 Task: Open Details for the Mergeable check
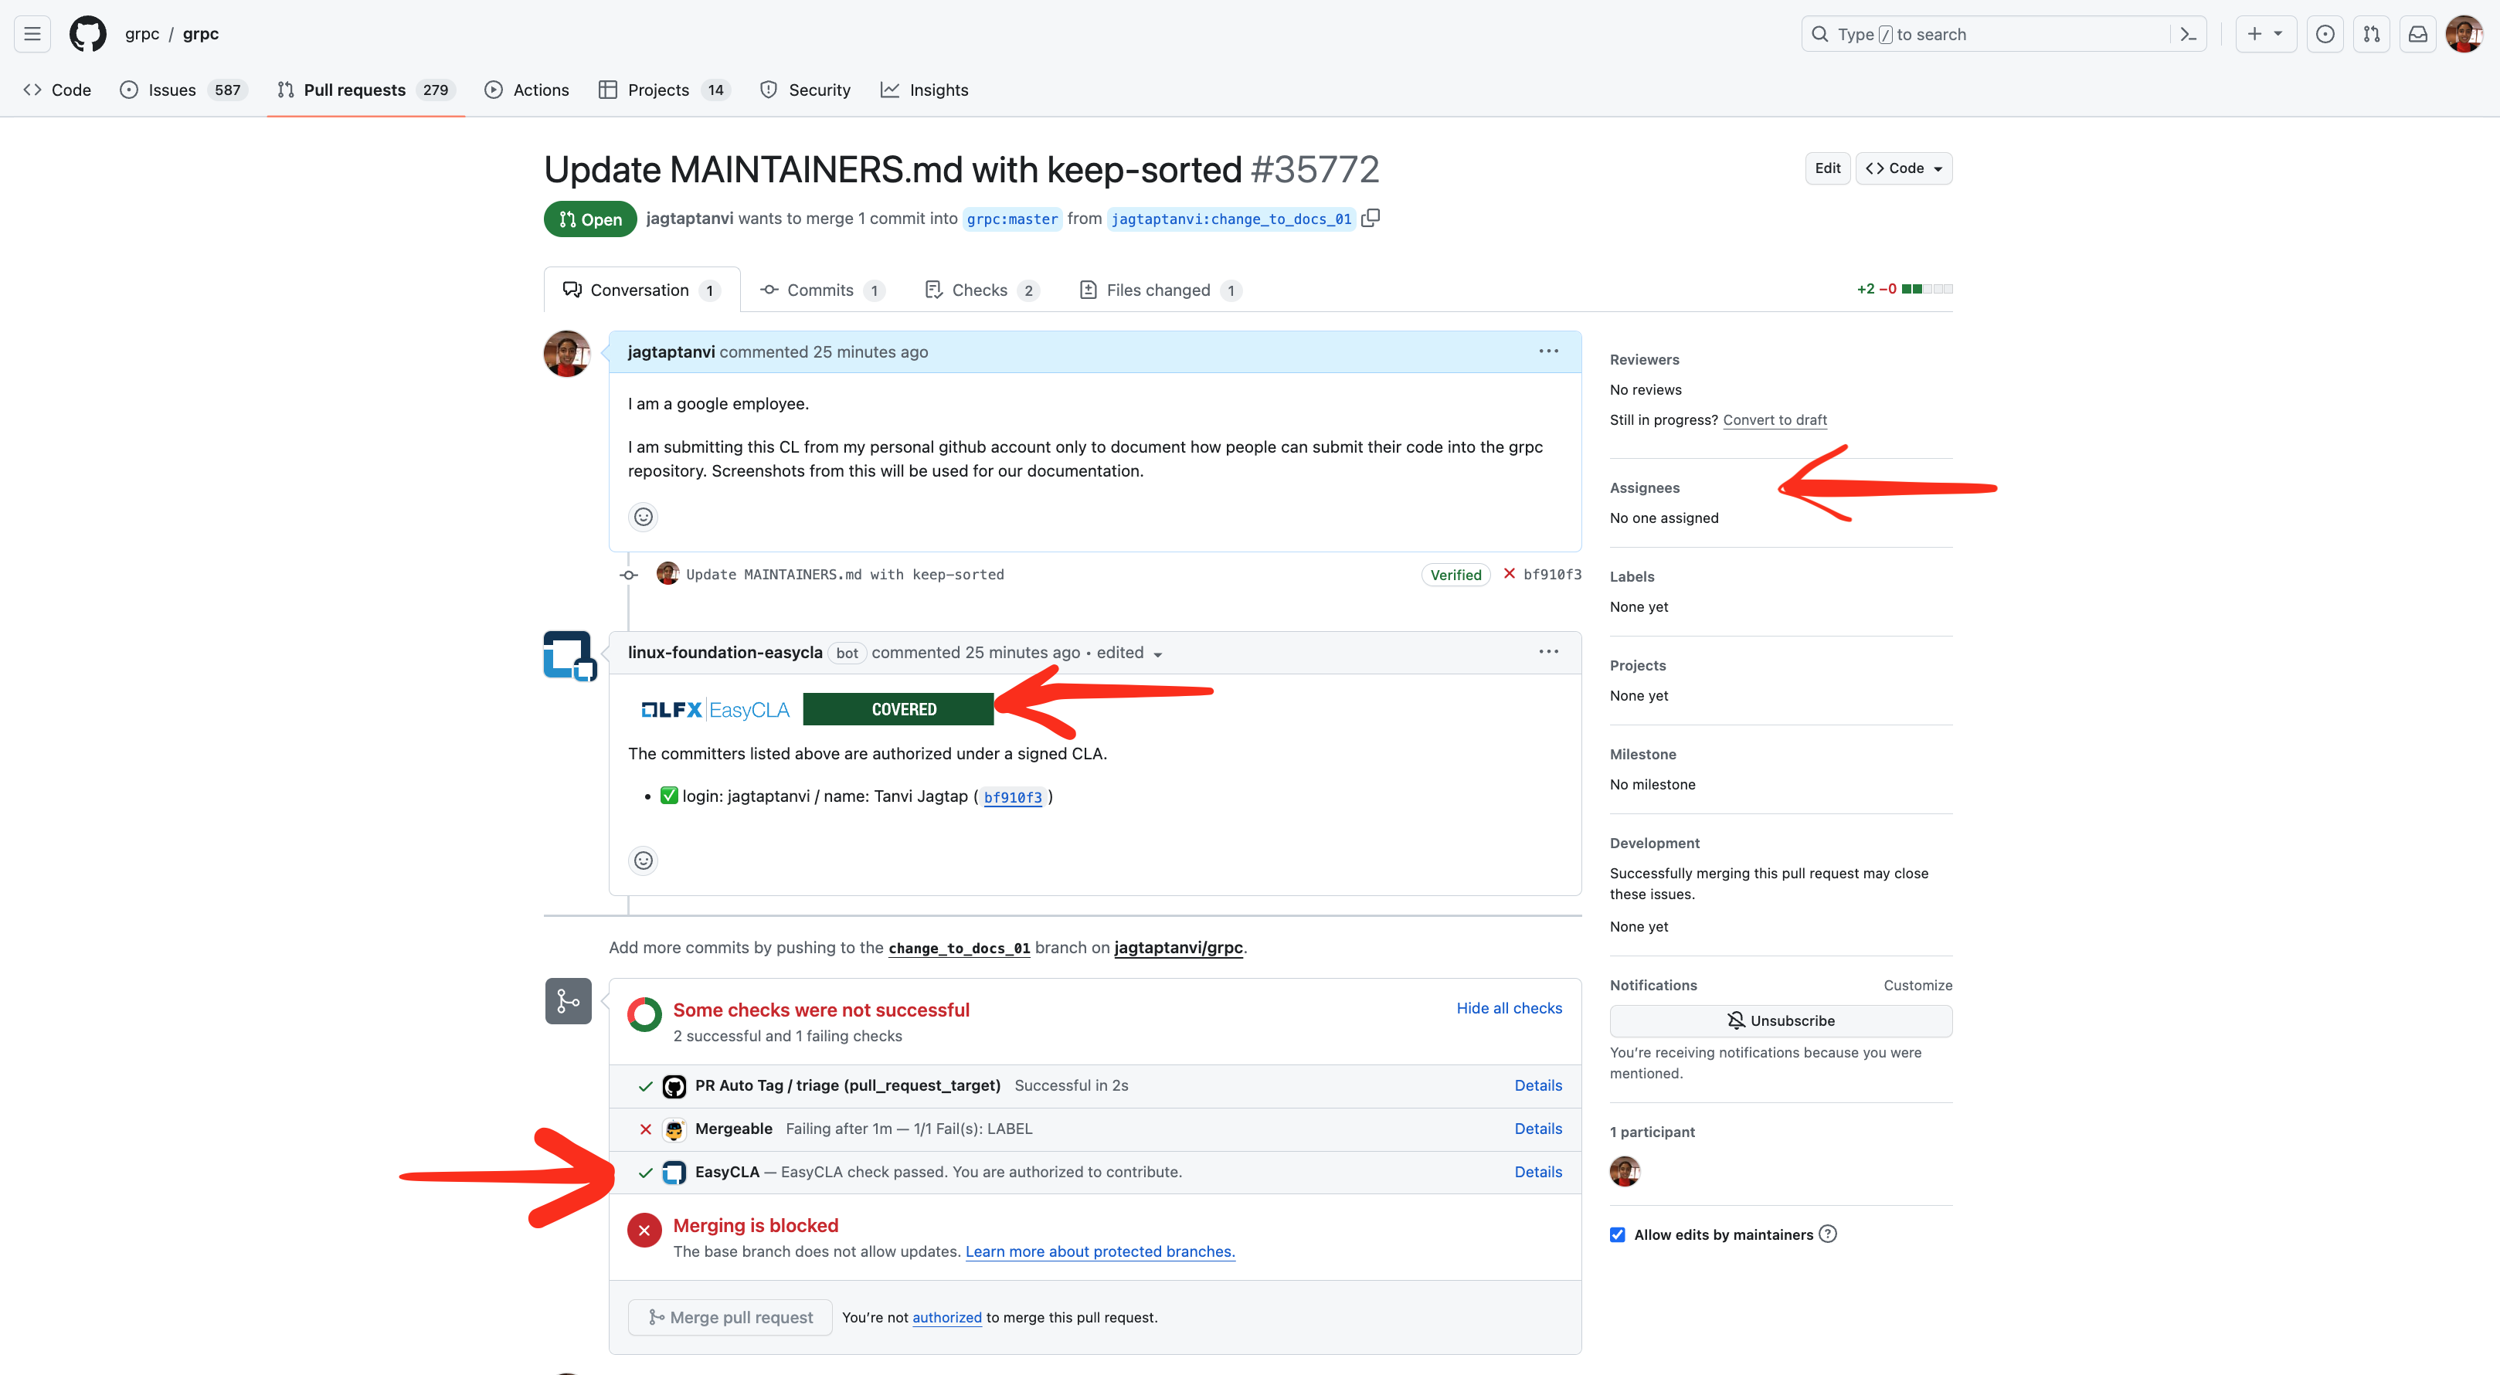click(x=1537, y=1129)
